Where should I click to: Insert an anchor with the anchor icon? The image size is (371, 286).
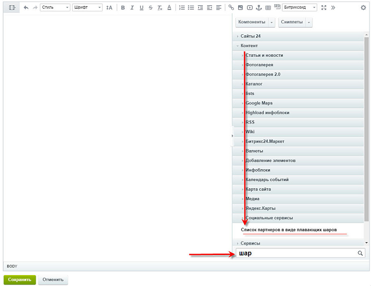[x=259, y=8]
